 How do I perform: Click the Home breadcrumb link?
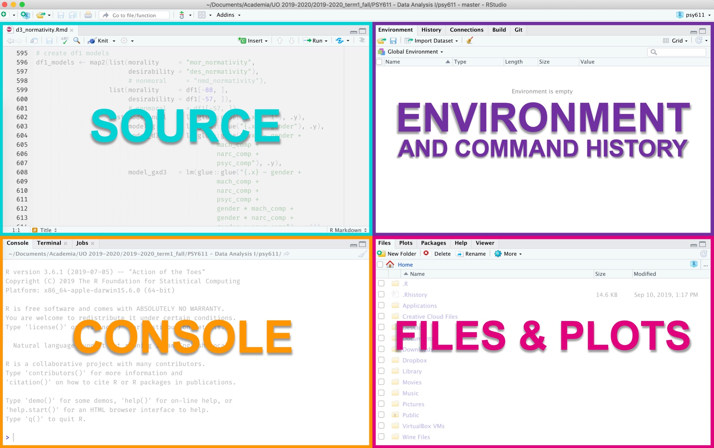[x=405, y=264]
